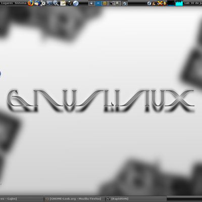Open the cyan network monitor graph
The height and width of the screenshot is (202, 202).
tap(179, 3)
